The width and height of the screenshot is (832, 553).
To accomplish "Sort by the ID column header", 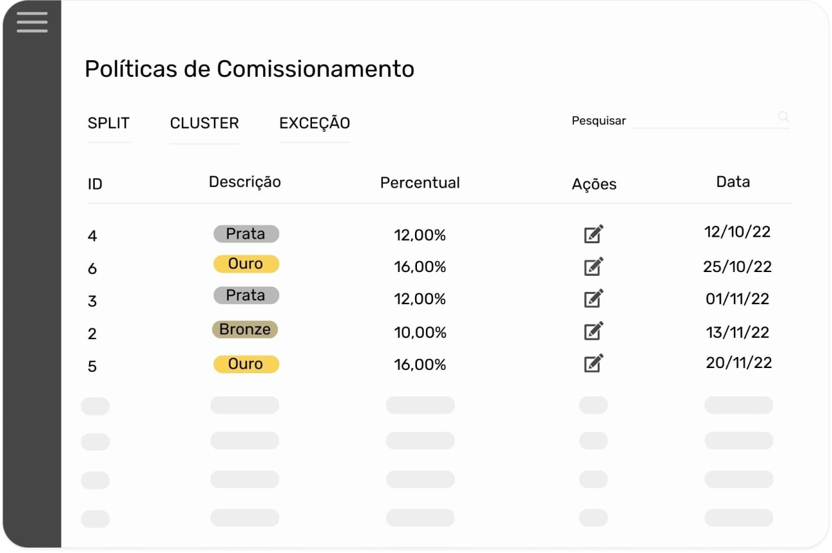I will (94, 184).
